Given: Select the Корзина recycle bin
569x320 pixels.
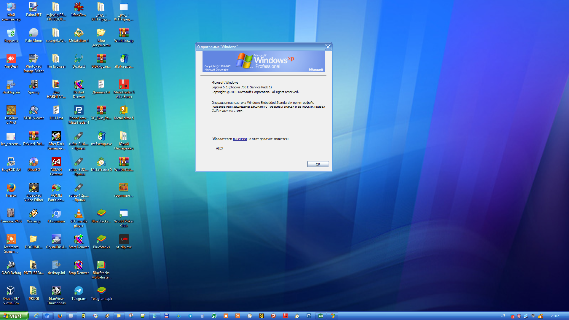Looking at the screenshot, I should coord(11,36).
